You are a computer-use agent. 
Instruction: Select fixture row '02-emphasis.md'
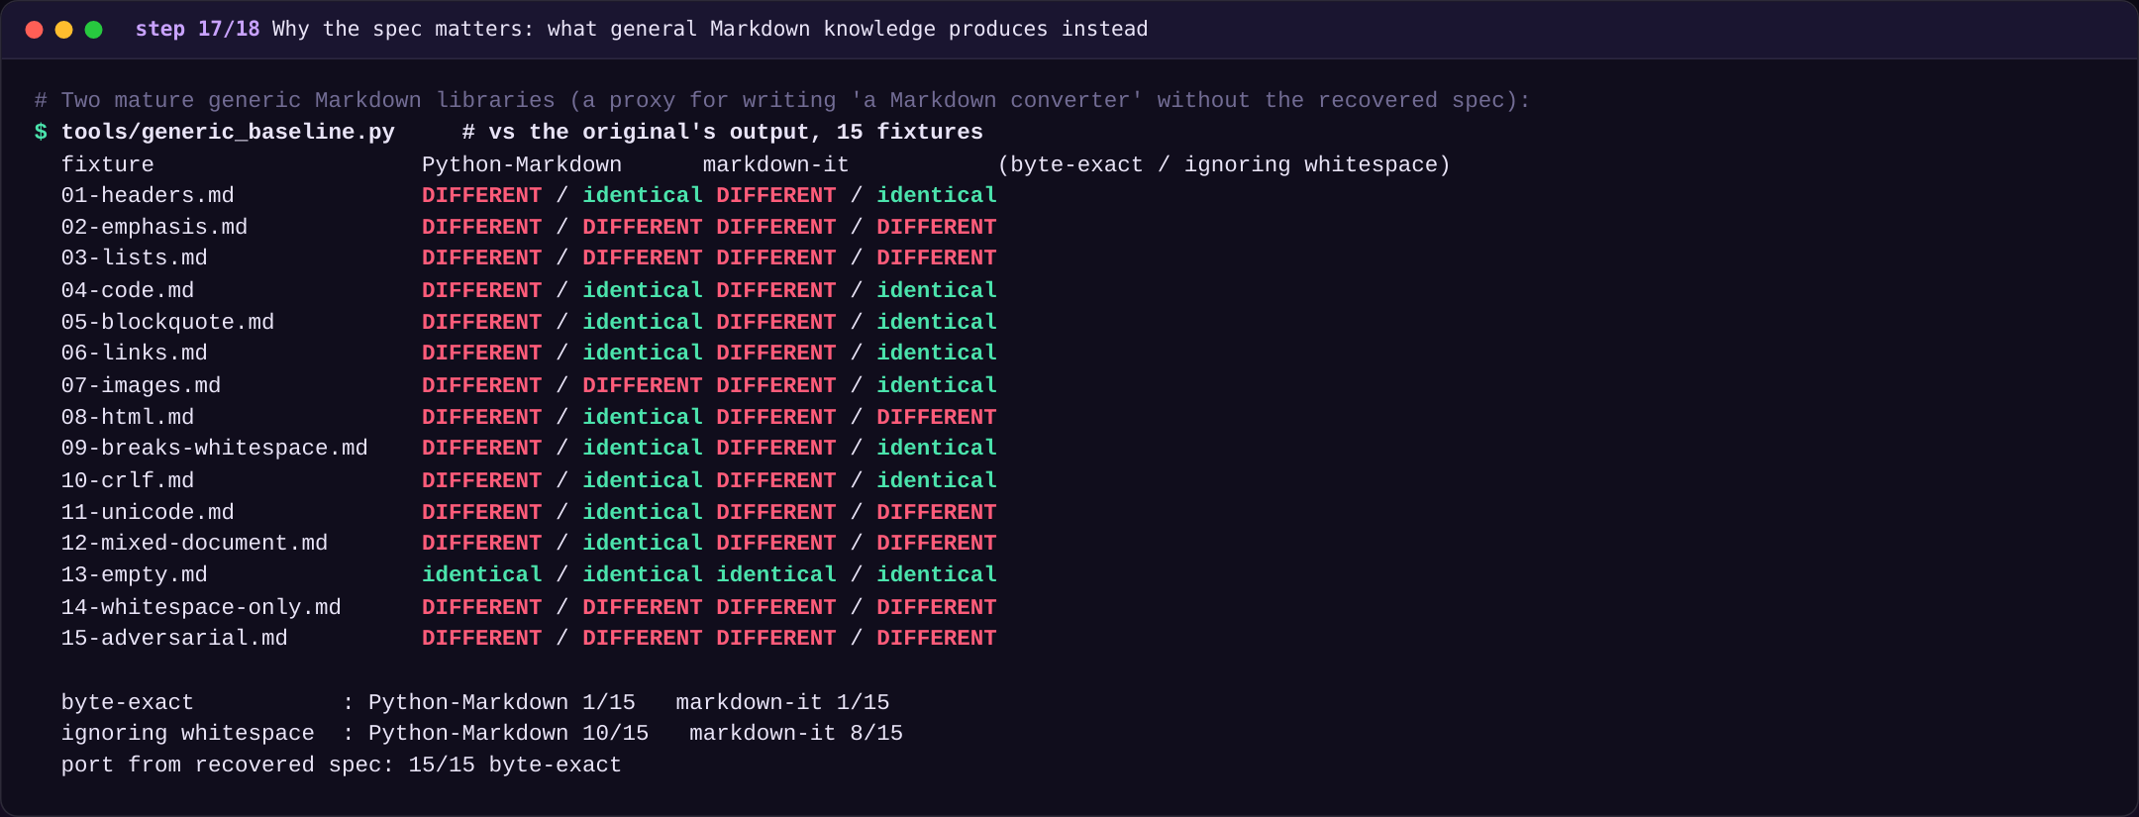529,227
